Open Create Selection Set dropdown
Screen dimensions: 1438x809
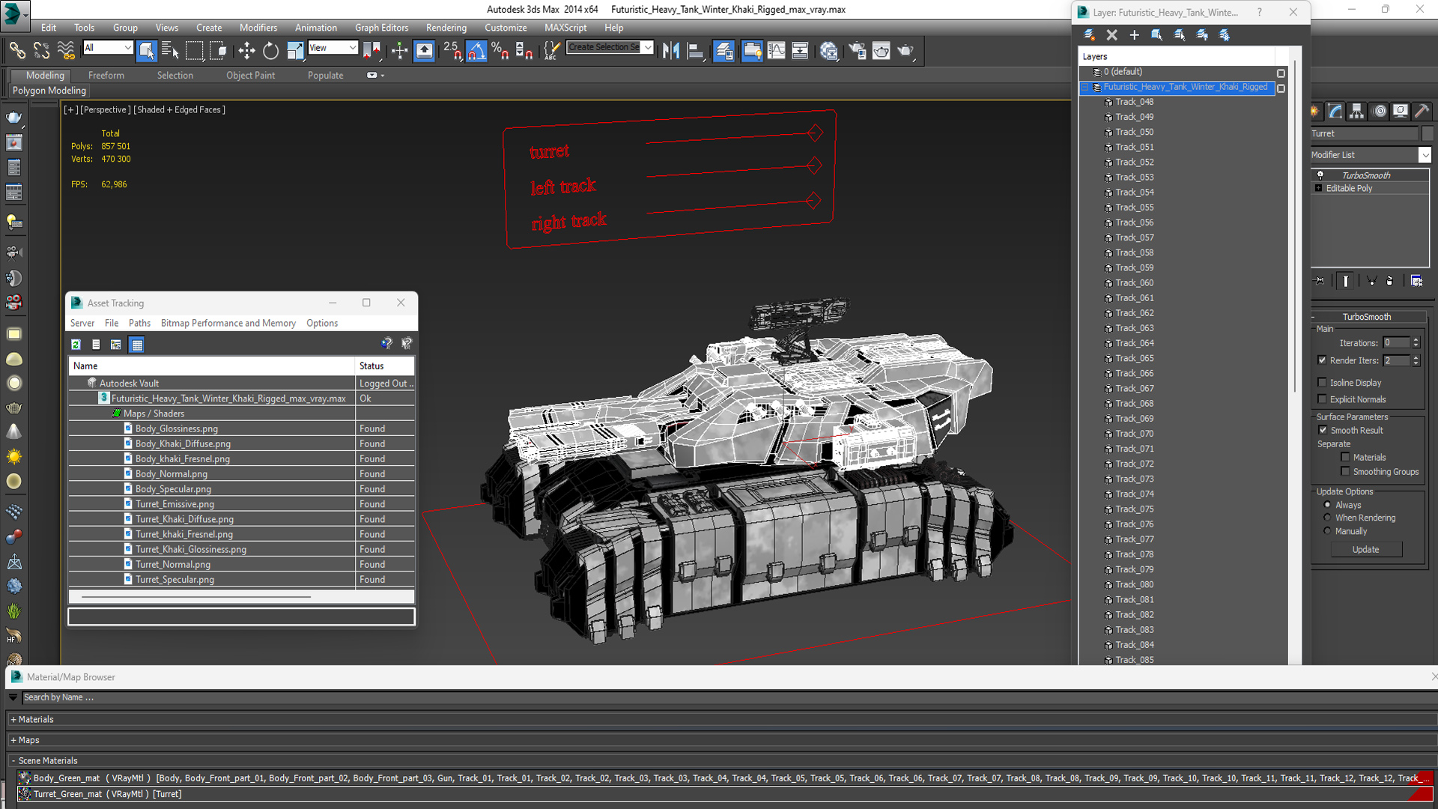[x=648, y=47]
